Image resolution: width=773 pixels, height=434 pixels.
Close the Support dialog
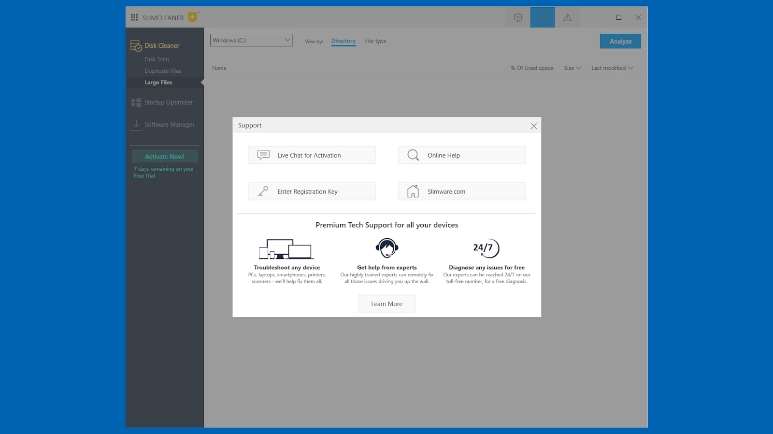pos(533,126)
